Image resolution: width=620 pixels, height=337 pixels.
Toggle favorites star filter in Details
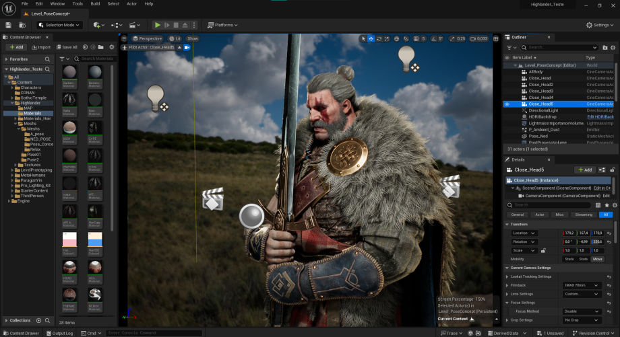[607, 205]
